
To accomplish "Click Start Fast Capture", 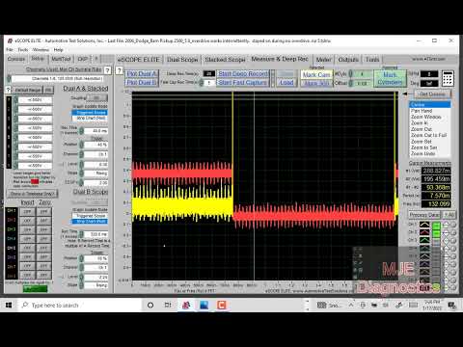I will (243, 83).
